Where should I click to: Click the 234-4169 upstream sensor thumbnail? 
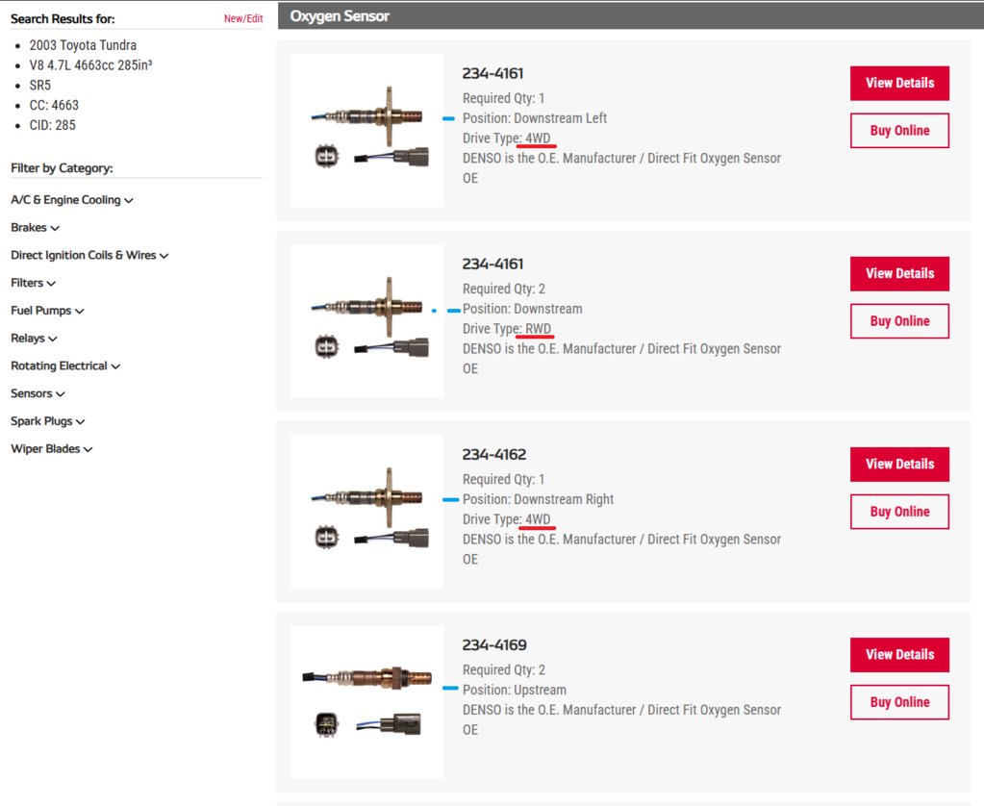click(367, 702)
